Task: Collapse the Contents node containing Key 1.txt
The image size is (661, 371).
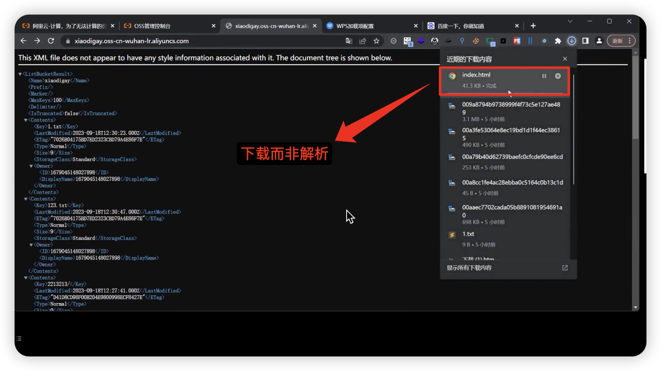Action: [x=25, y=120]
